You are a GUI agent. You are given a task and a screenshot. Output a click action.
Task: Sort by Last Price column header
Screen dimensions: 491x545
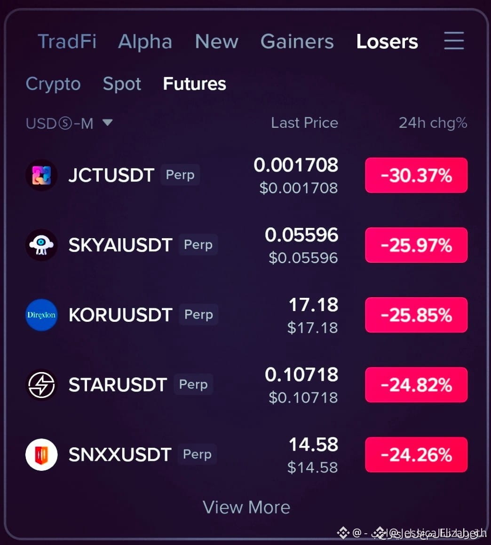304,123
